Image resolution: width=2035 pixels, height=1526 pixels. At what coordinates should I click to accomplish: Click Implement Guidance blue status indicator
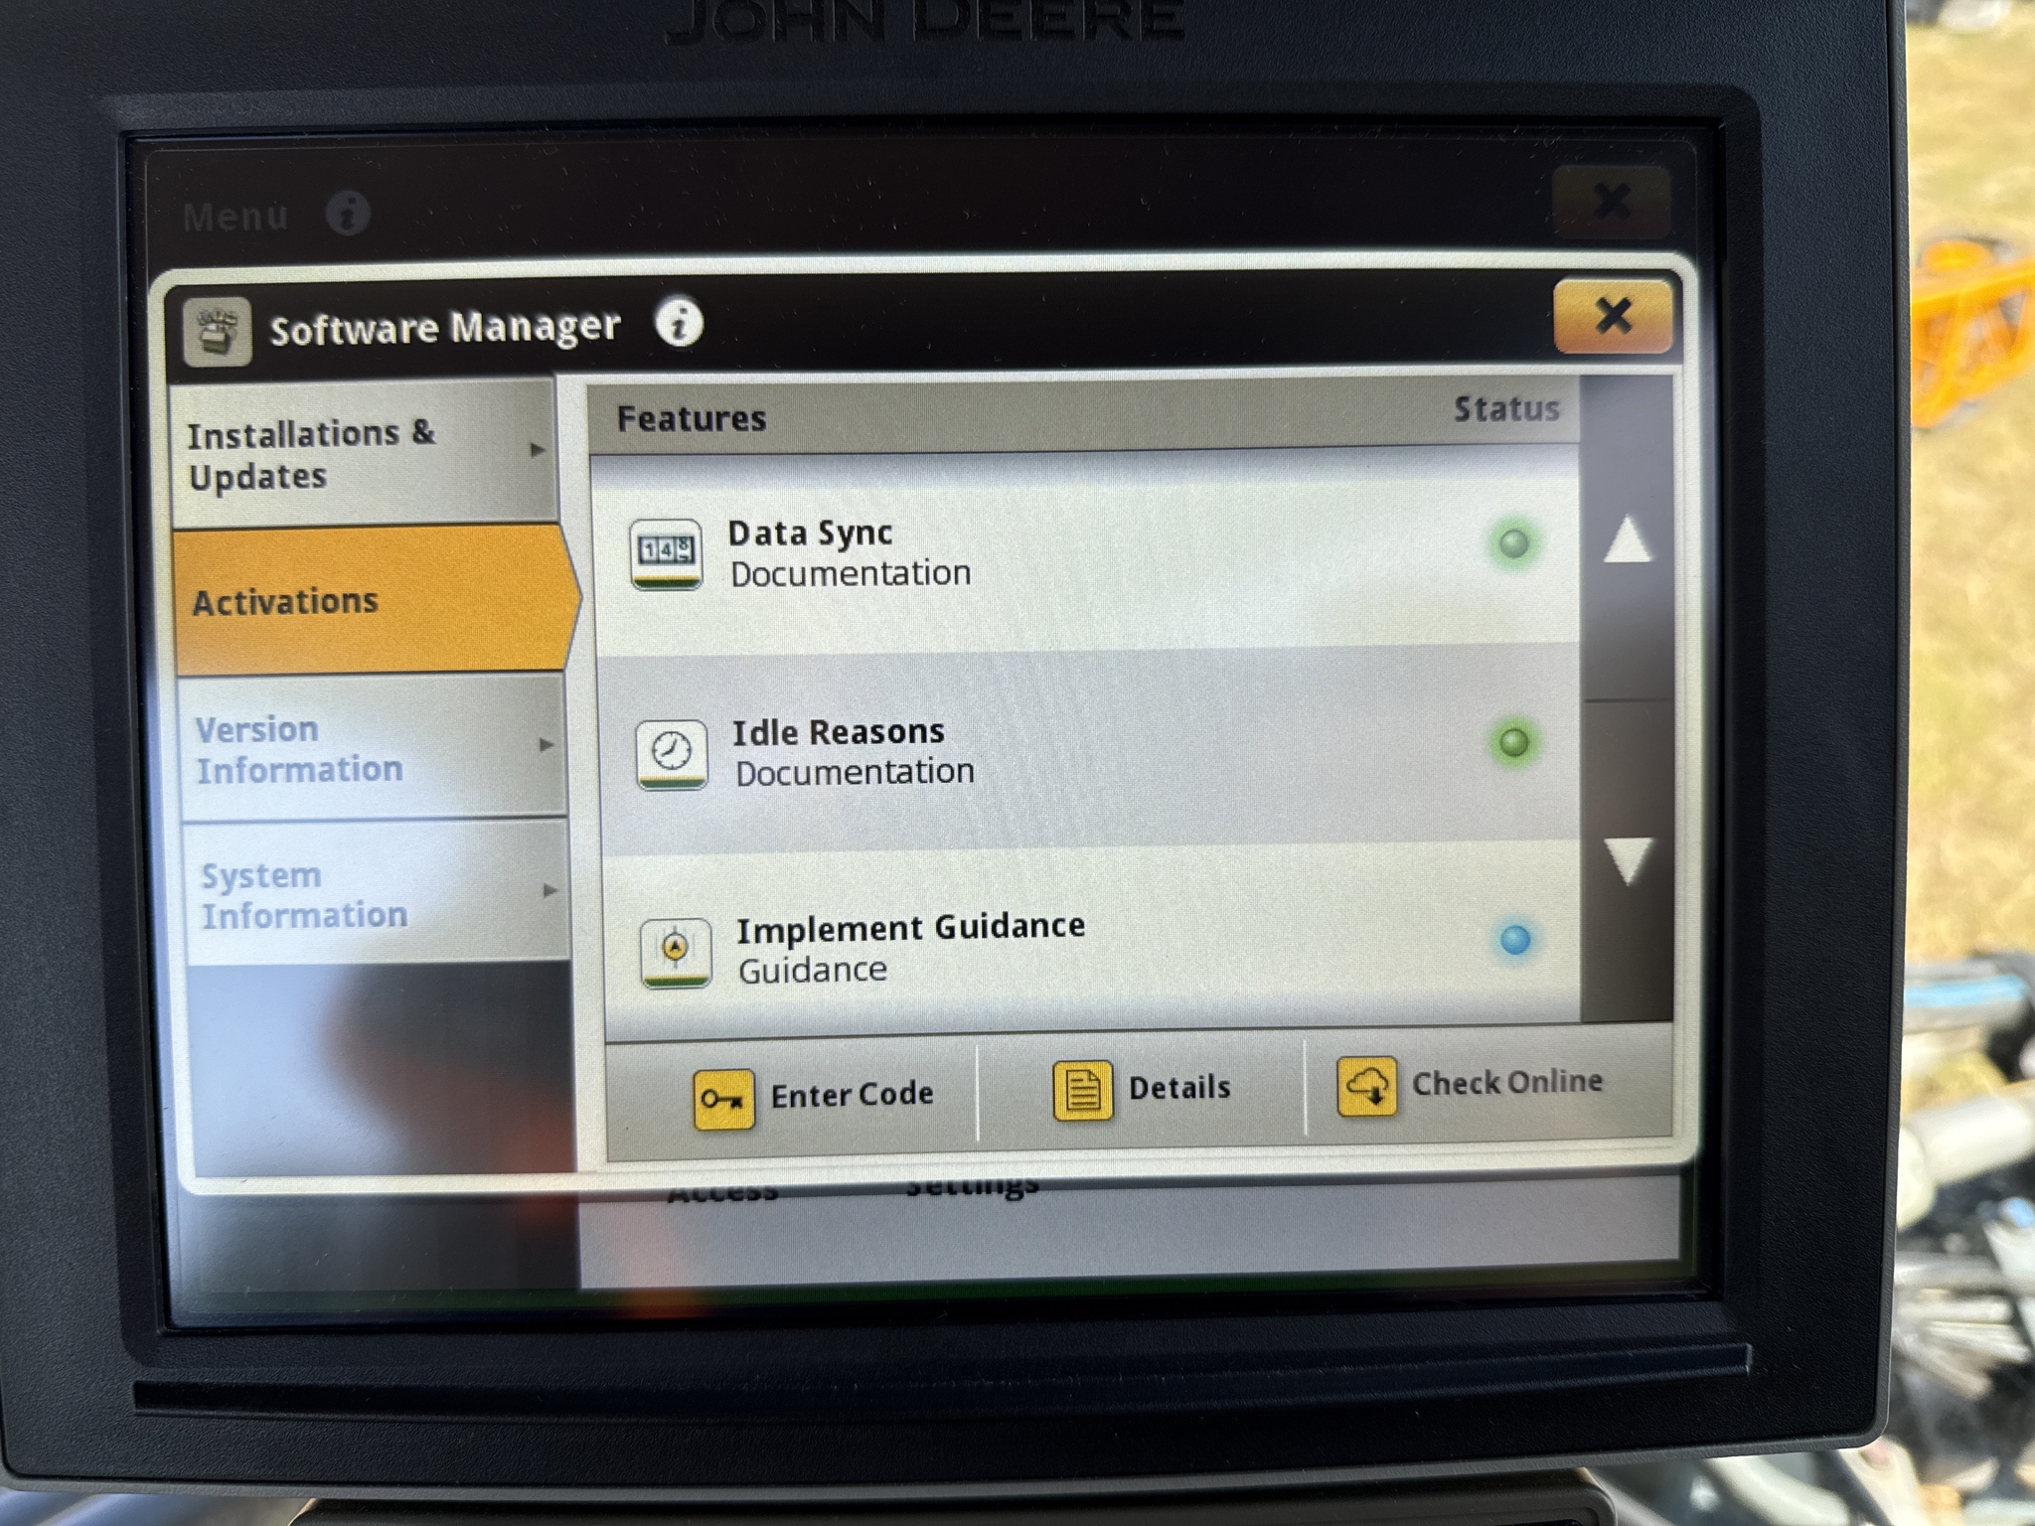point(1515,940)
